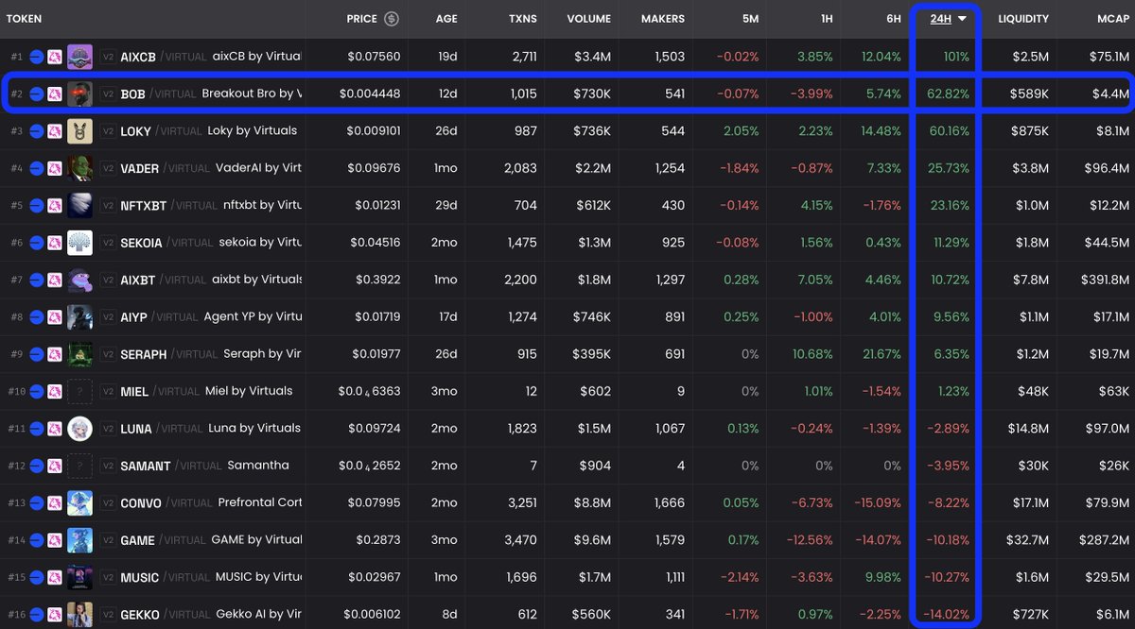Click the MIEL token thumbnail image
The height and width of the screenshot is (629, 1135).
(x=79, y=391)
